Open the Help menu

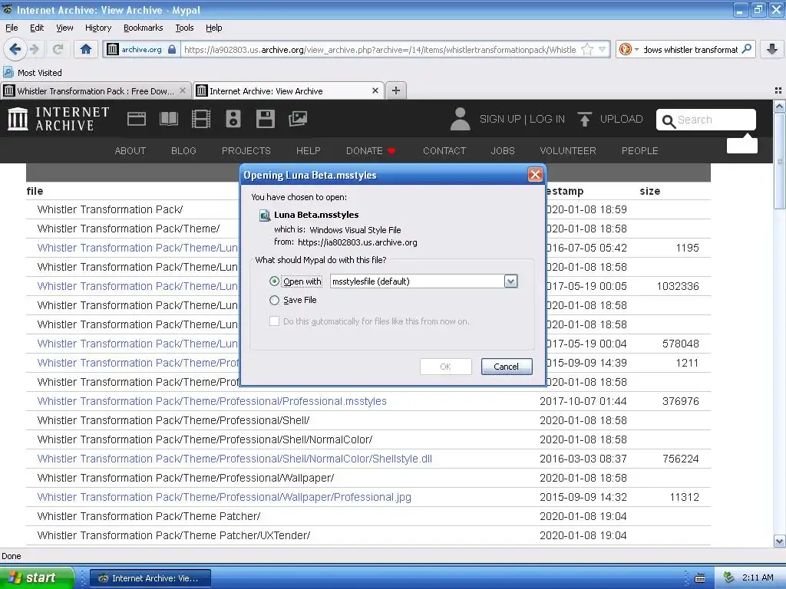(213, 28)
